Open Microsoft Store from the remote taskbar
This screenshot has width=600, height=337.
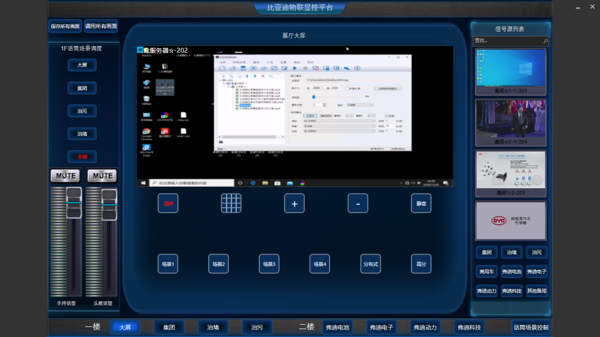coord(277,183)
